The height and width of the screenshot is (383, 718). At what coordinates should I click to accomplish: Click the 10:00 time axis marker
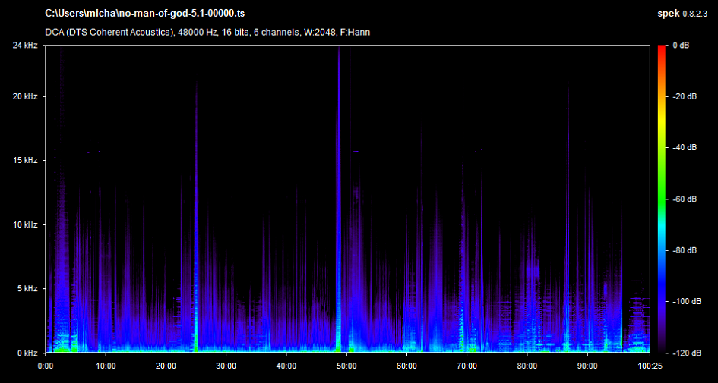point(106,366)
